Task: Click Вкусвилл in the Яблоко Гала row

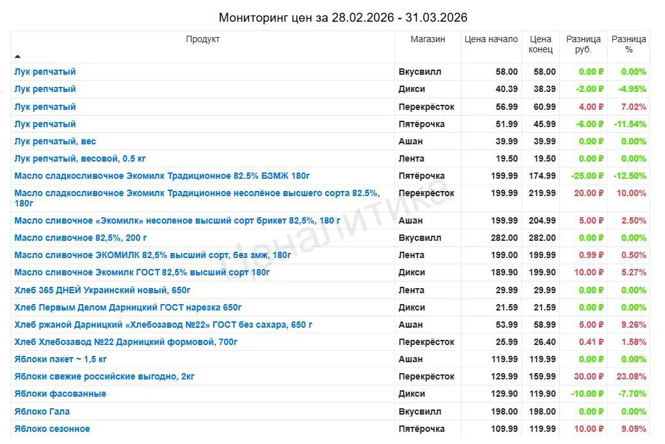Action: (x=420, y=412)
